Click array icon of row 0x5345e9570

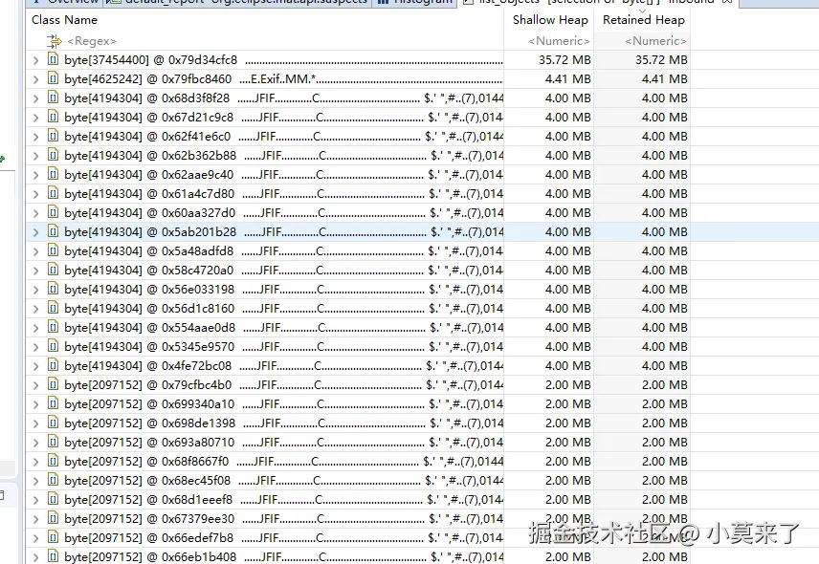click(53, 346)
